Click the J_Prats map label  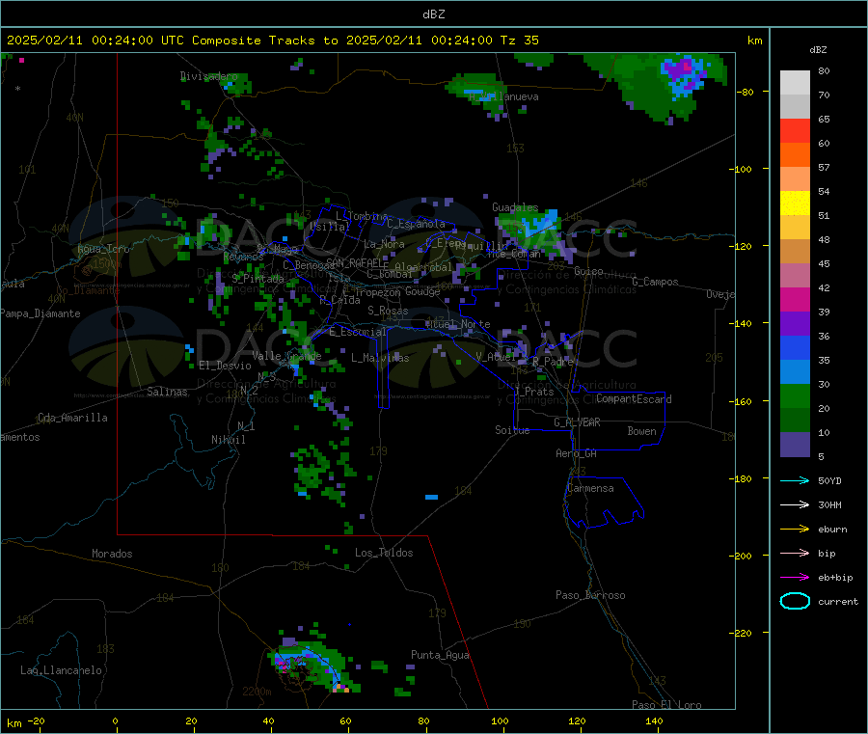point(533,392)
